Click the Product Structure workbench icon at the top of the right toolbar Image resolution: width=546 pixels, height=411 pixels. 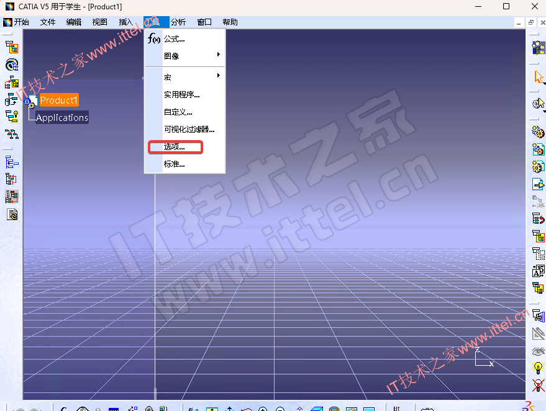539,48
